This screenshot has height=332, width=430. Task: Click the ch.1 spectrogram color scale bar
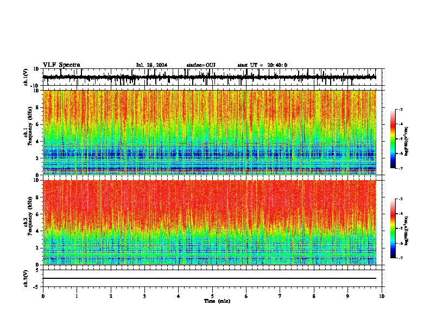click(x=393, y=139)
